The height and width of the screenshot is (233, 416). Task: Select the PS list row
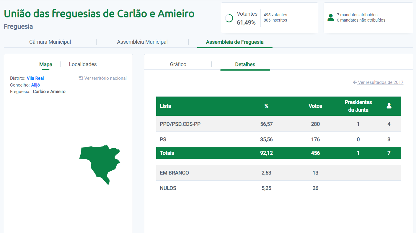[x=278, y=139]
